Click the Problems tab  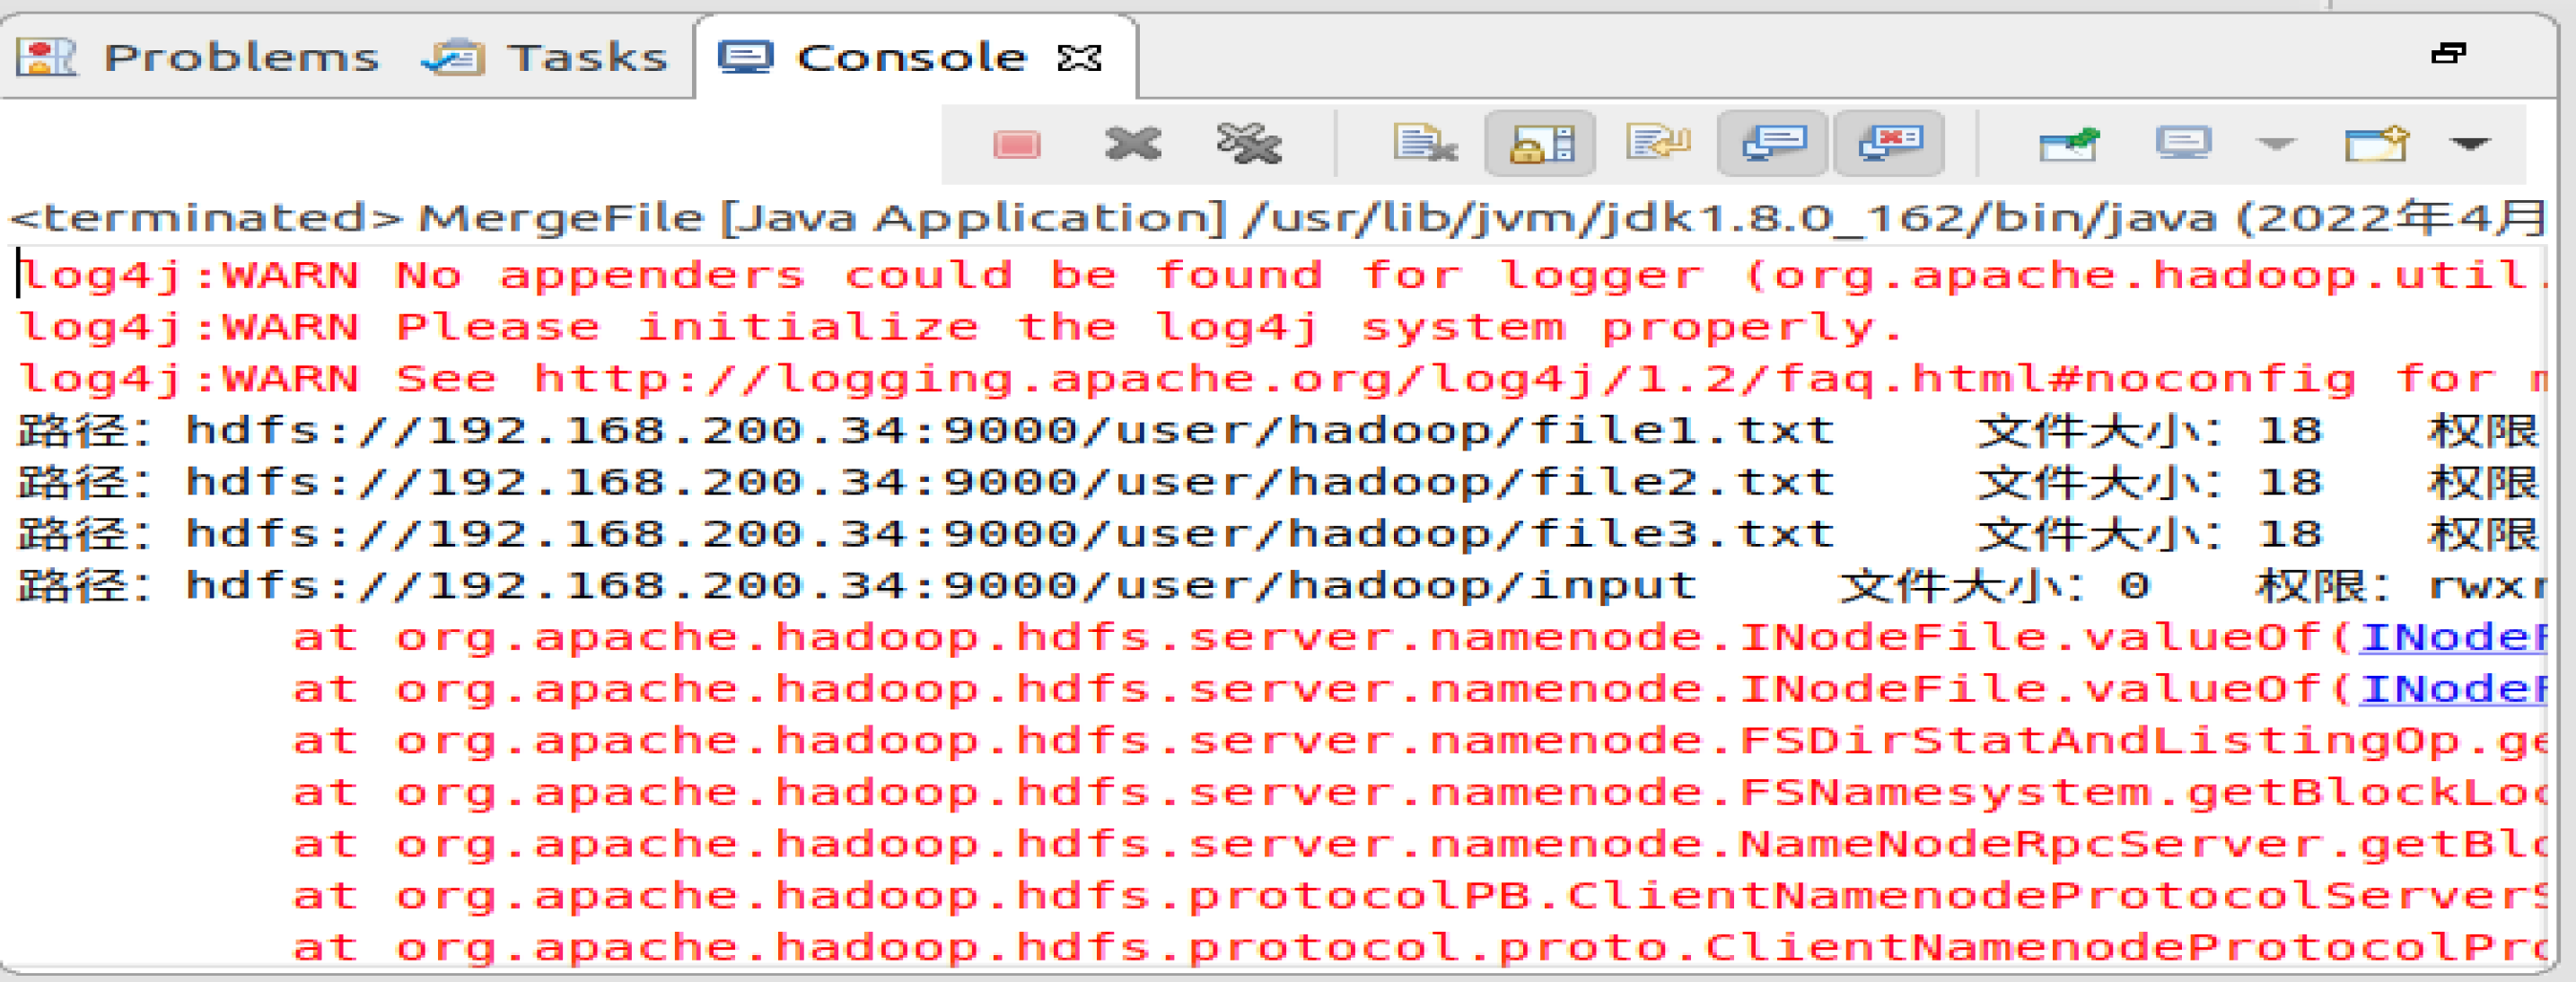click(x=164, y=36)
